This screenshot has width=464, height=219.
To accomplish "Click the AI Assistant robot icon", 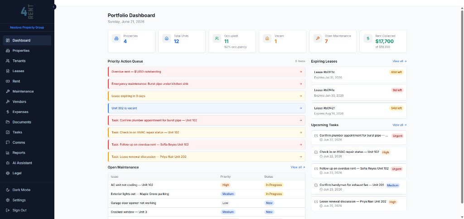I will pyautogui.click(x=8, y=163).
